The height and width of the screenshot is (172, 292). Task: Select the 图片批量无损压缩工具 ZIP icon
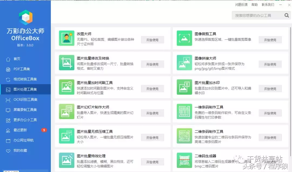(67, 136)
